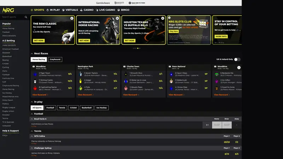Collapse the Tennis in-play group
Screen dimensions: 283x159
32,131
